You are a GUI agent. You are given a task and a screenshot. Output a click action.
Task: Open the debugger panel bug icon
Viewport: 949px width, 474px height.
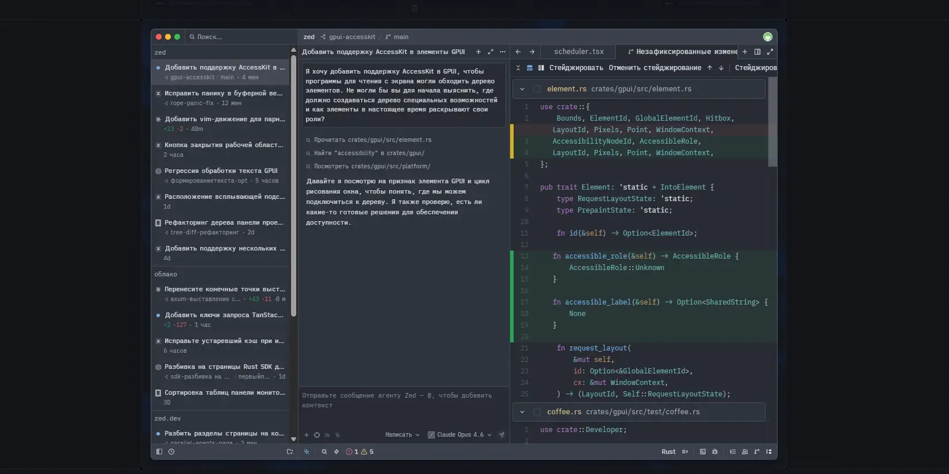click(715, 452)
